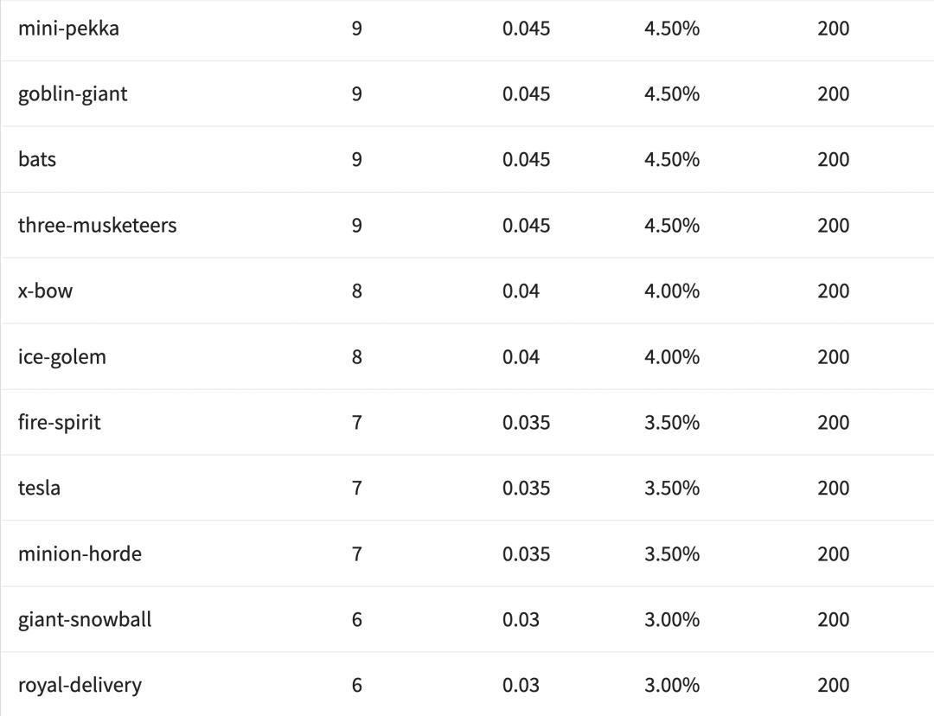This screenshot has height=716, width=934.
Task: Select the goblin-giant row label
Action: (x=73, y=94)
